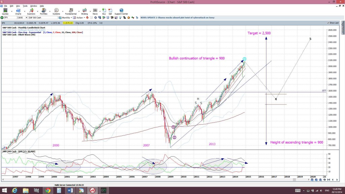Open the Quotes toolbar icon
345x194 pixels.
5,11
